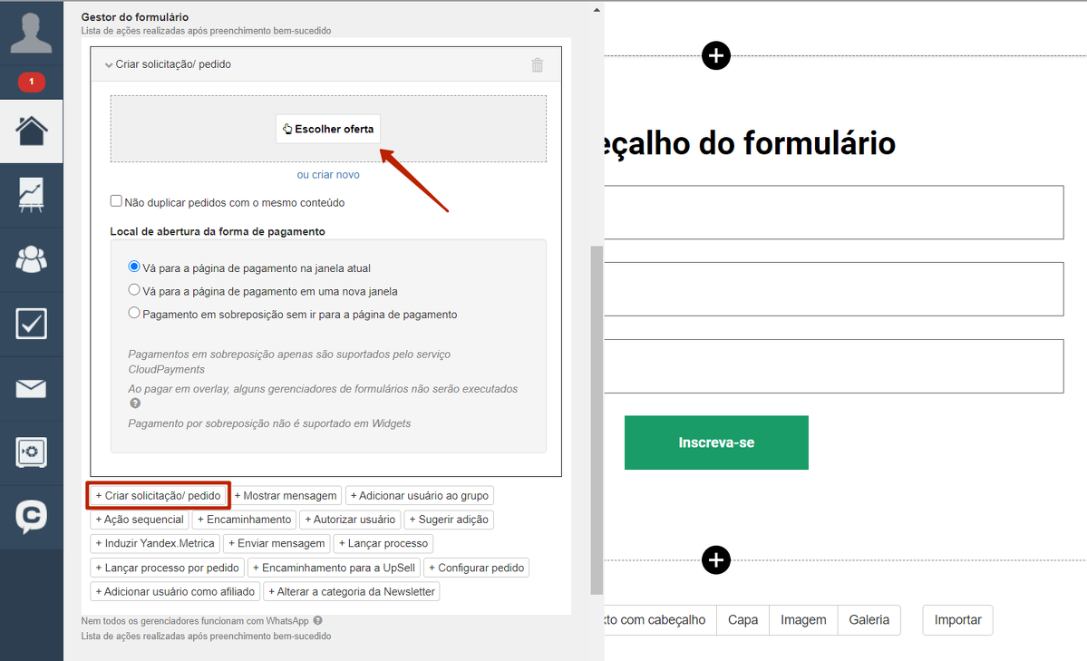Open the mail envelope icon
1087x661 pixels.
(x=31, y=388)
